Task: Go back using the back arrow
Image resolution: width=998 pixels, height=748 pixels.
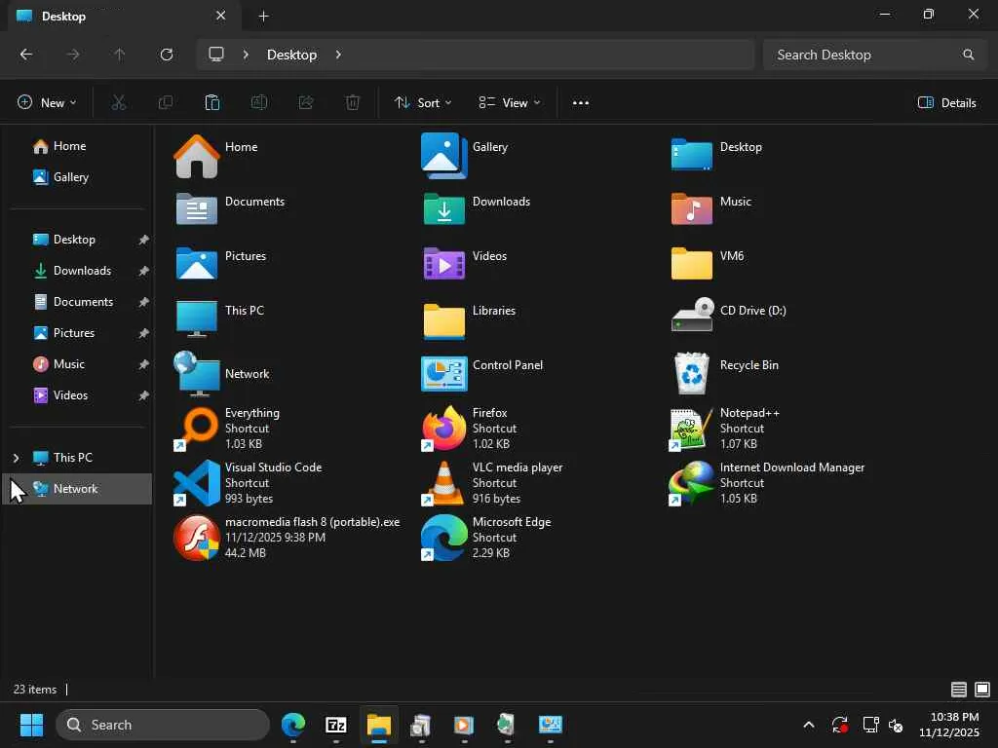Action: point(26,55)
